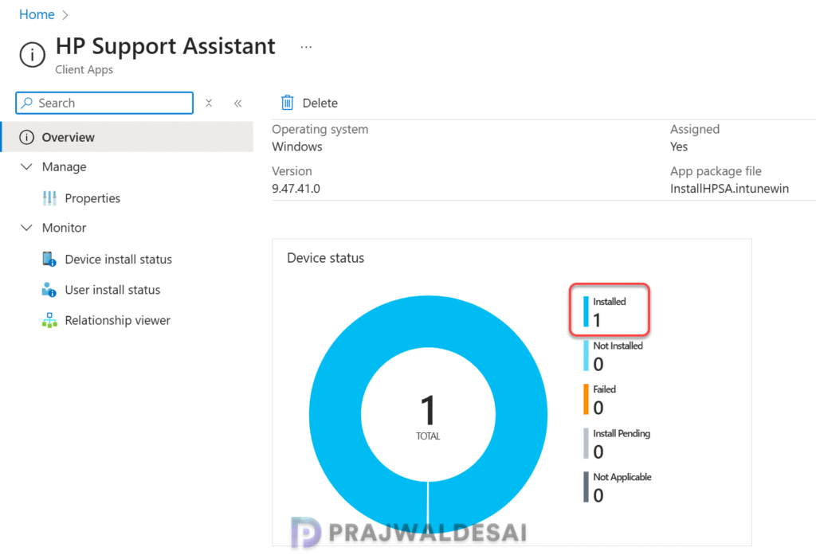Click the Installed legend color bar
816x555 pixels.
point(586,311)
